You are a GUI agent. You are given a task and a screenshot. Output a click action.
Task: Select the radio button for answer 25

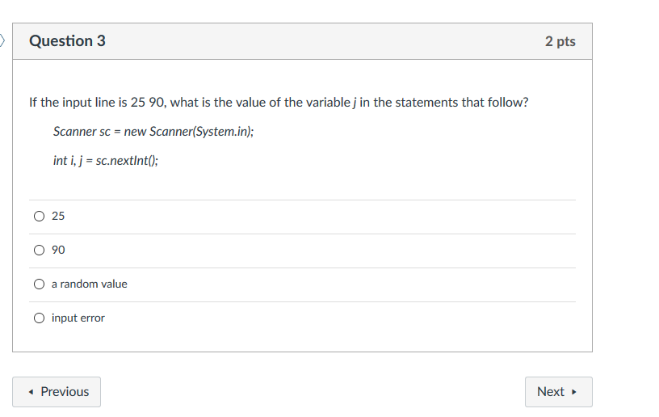tap(39, 217)
